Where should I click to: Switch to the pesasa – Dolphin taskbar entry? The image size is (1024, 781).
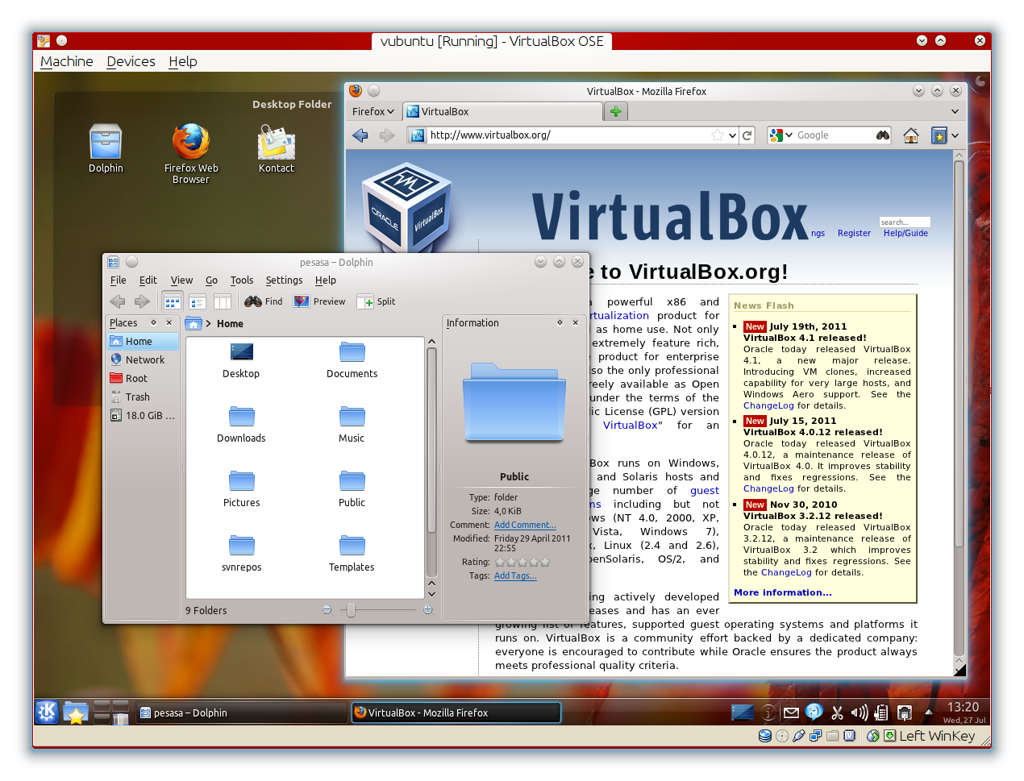point(240,712)
